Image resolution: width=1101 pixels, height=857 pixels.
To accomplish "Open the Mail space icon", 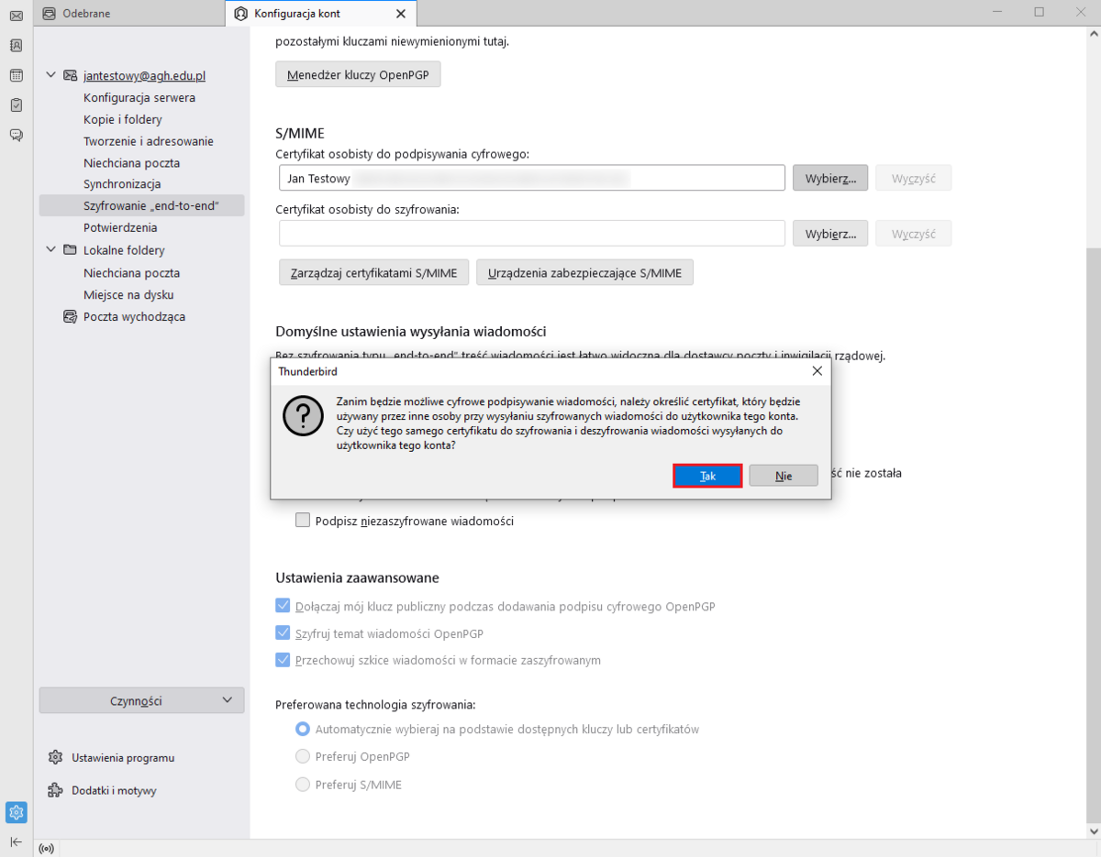I will pyautogui.click(x=16, y=16).
